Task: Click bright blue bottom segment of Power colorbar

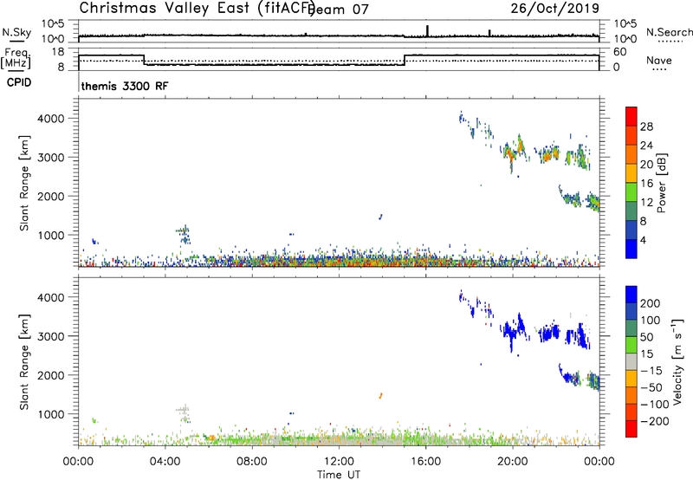Action: [x=631, y=249]
